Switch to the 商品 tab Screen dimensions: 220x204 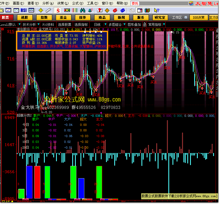(102, 18)
